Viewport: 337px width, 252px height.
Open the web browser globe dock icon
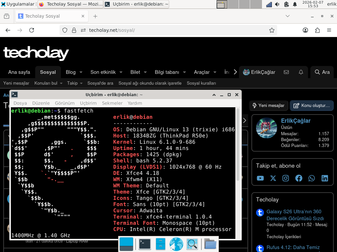point(176,244)
